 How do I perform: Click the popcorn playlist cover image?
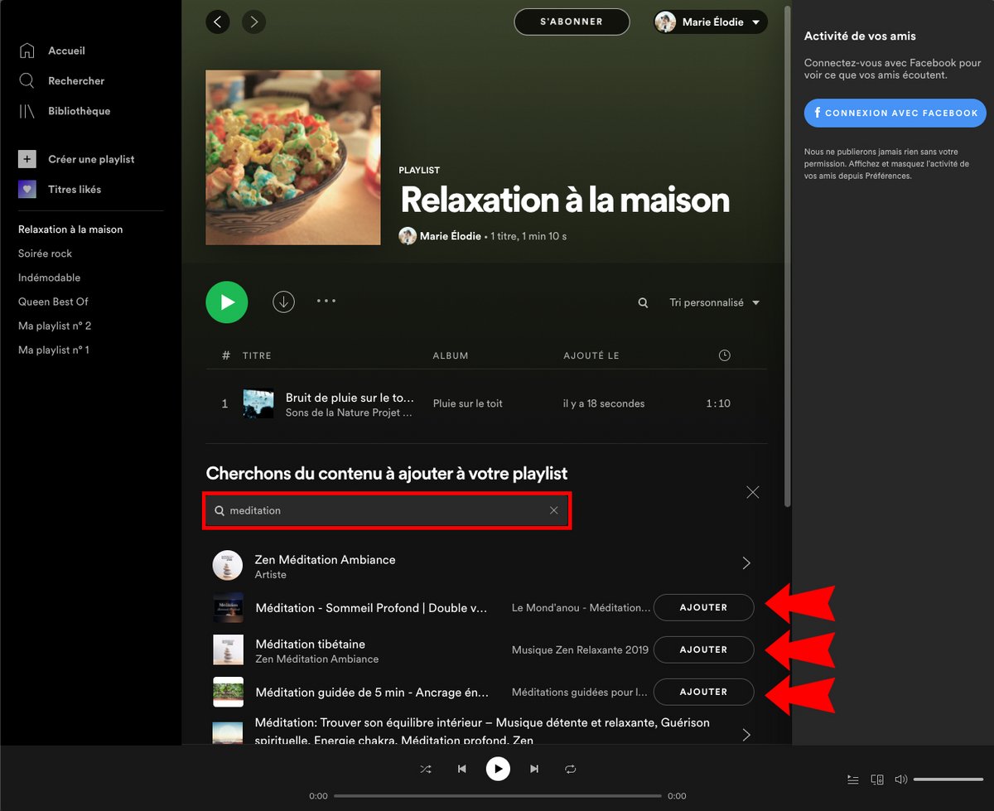tap(293, 157)
